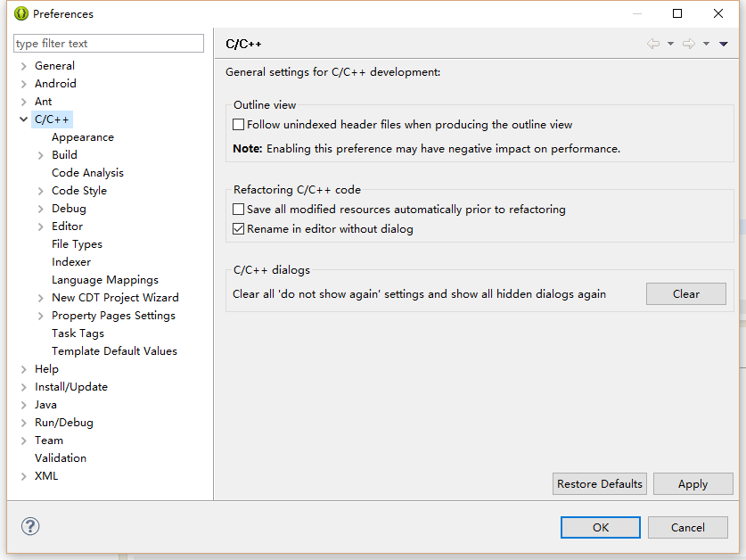Enable Follow unindexed header files checkbox

[x=239, y=125]
